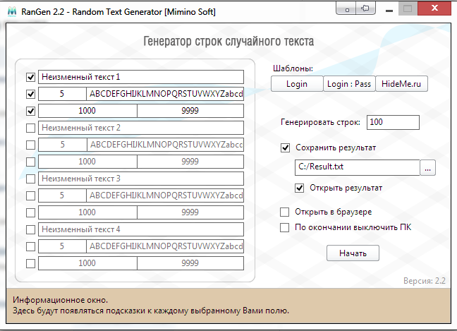The height and width of the screenshot is (331, 457).
Task: Click the first 'Неизменный текст 1' text field
Action: [x=141, y=77]
